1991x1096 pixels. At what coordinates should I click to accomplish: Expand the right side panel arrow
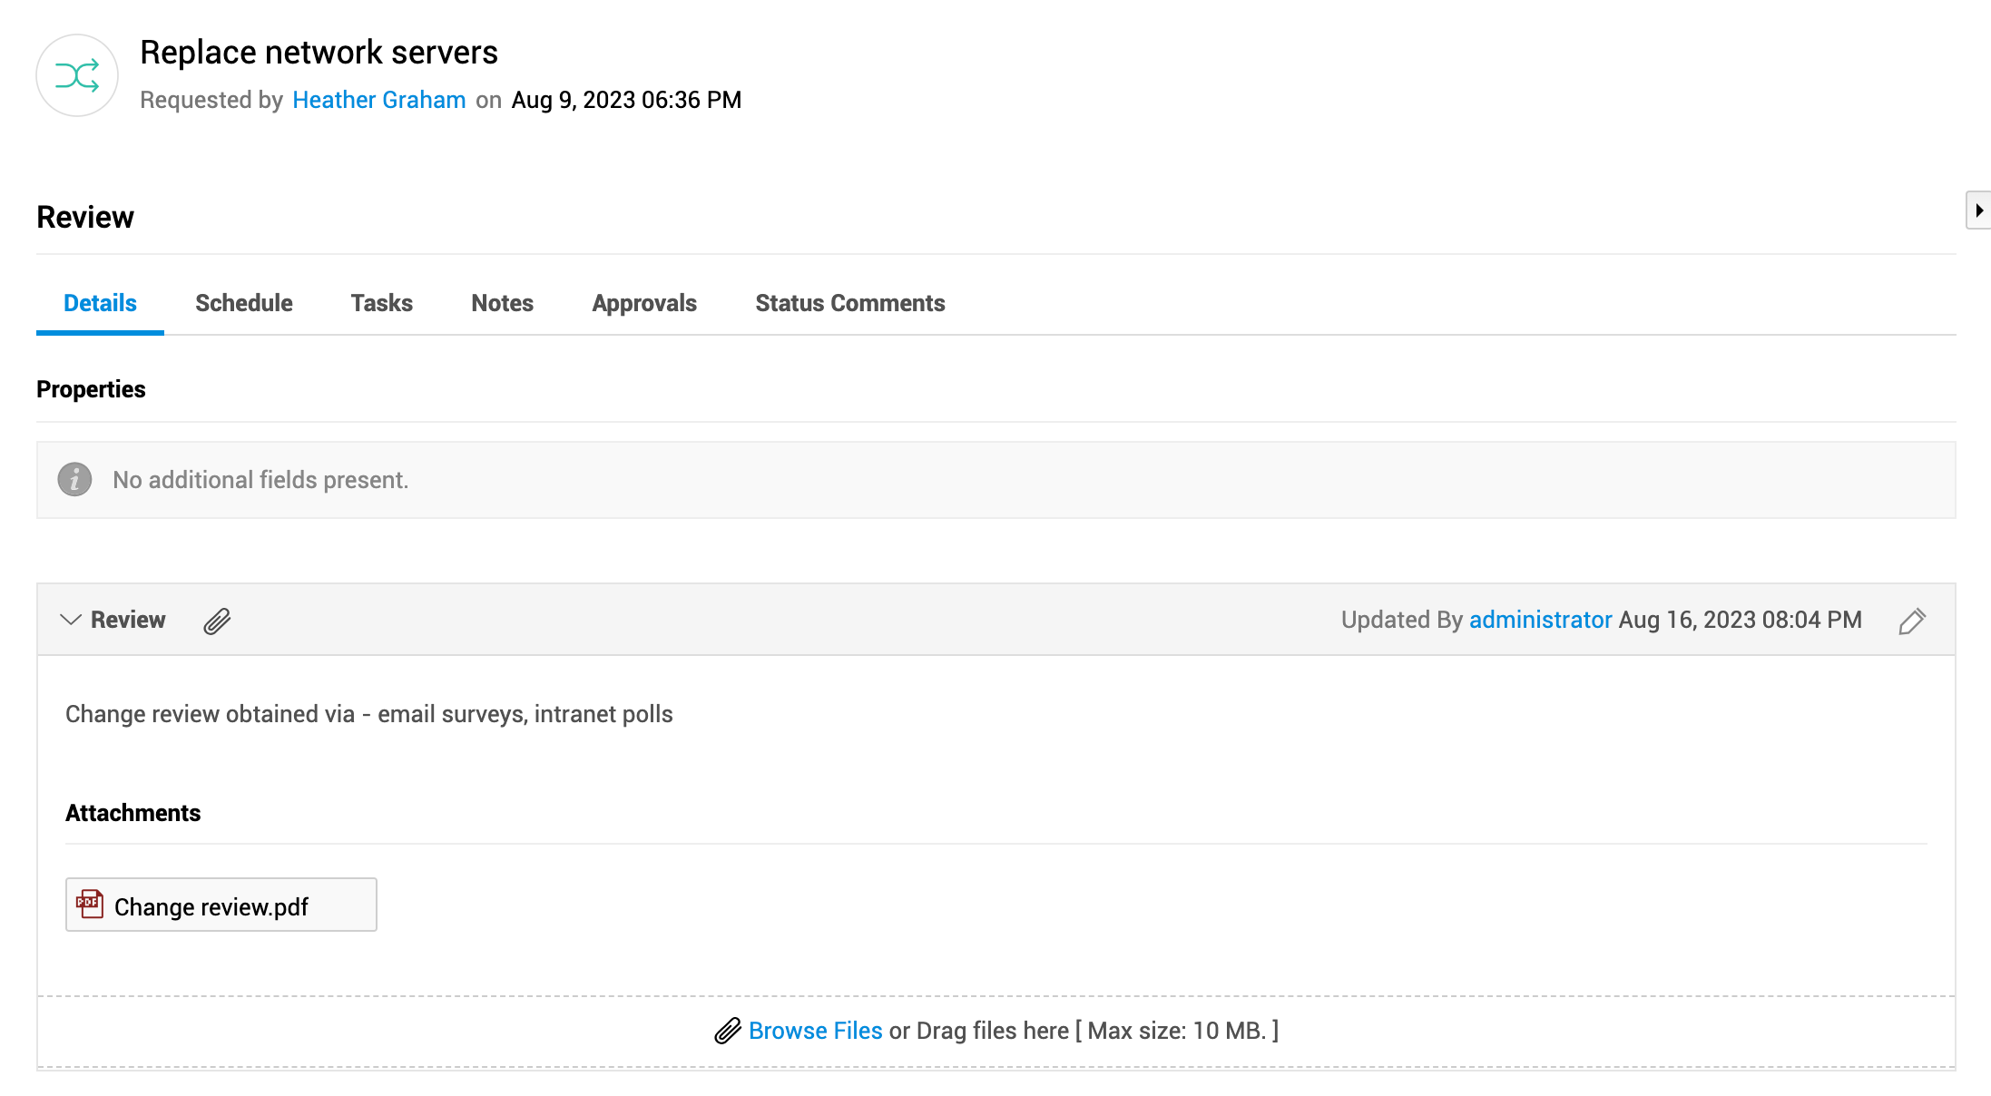click(x=1978, y=210)
